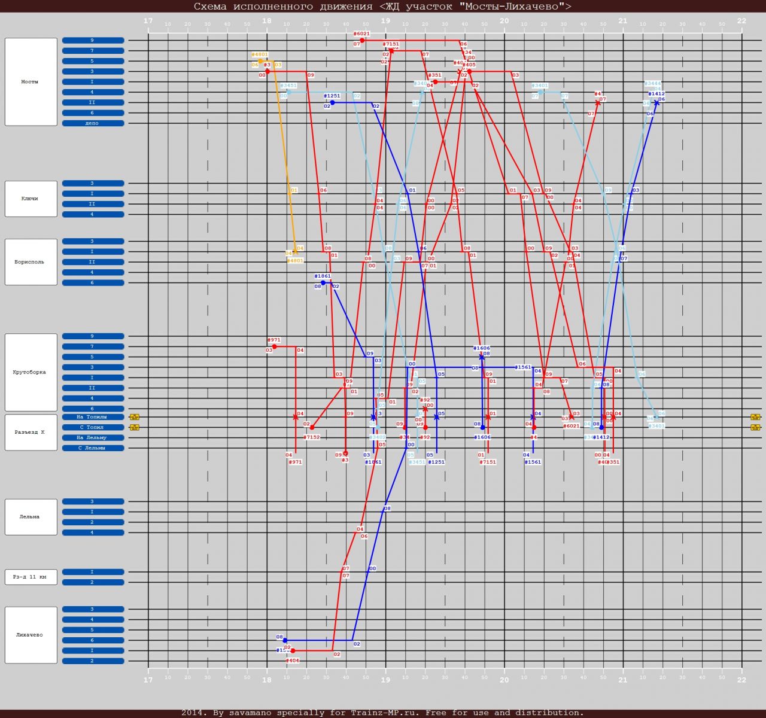Click the red start dot of train #6021
This screenshot has width=766, height=718.
(362, 40)
